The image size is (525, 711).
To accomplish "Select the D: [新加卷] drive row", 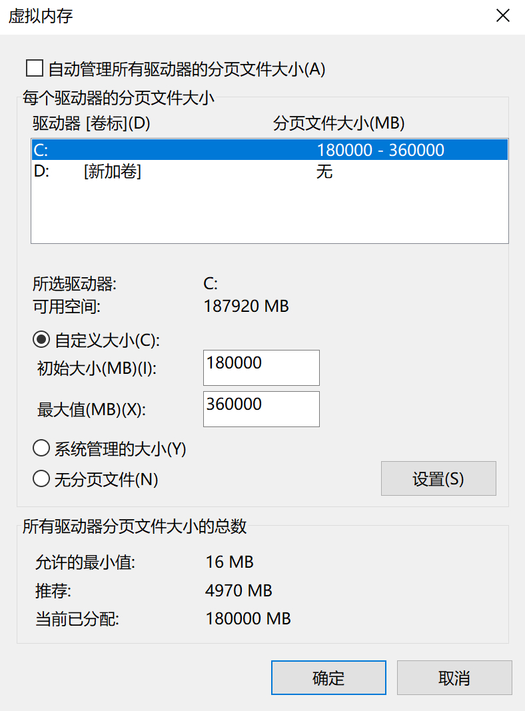I will point(269,172).
